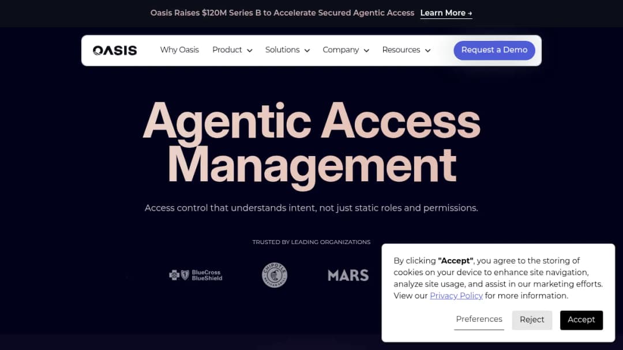Viewport: 623px width, 350px height.
Task: Click the Chipotle circular logo
Action: [275, 275]
